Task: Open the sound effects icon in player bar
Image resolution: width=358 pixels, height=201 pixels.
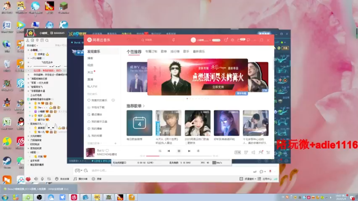Action: 246,152
